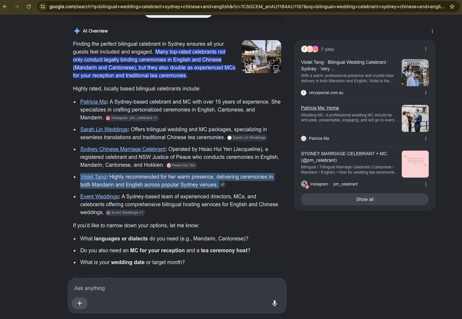Bookmark this page with the star icon
Image resolution: width=462 pixels, height=319 pixels.
tap(452, 7)
